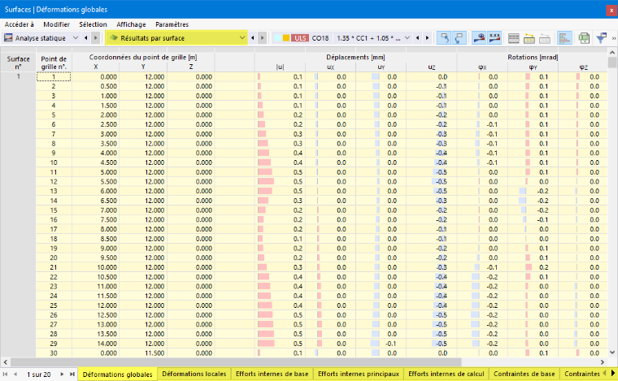Click the Analyse statique monitor icon
The height and width of the screenshot is (381, 618).
pyautogui.click(x=8, y=38)
